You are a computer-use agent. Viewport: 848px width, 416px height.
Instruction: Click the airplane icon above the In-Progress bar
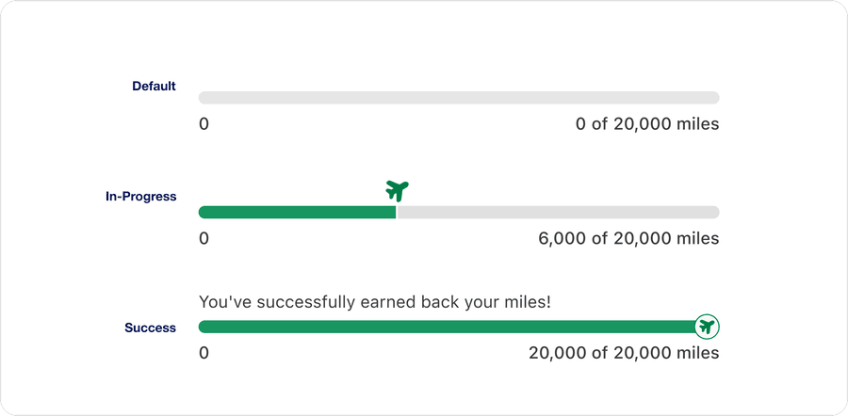point(398,190)
